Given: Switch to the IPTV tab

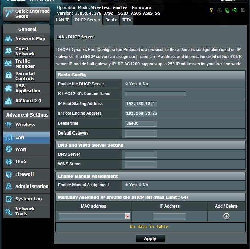Looking at the screenshot, I should [x=127, y=20].
